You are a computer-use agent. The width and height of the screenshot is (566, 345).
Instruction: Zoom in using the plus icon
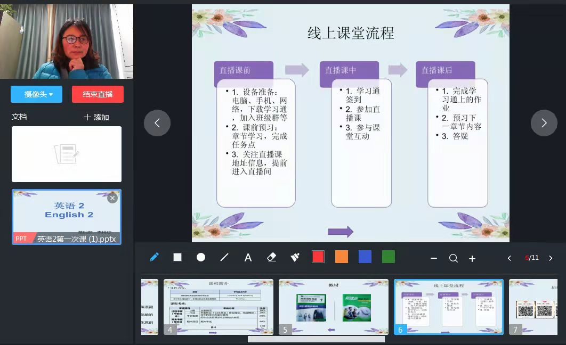[x=472, y=258]
